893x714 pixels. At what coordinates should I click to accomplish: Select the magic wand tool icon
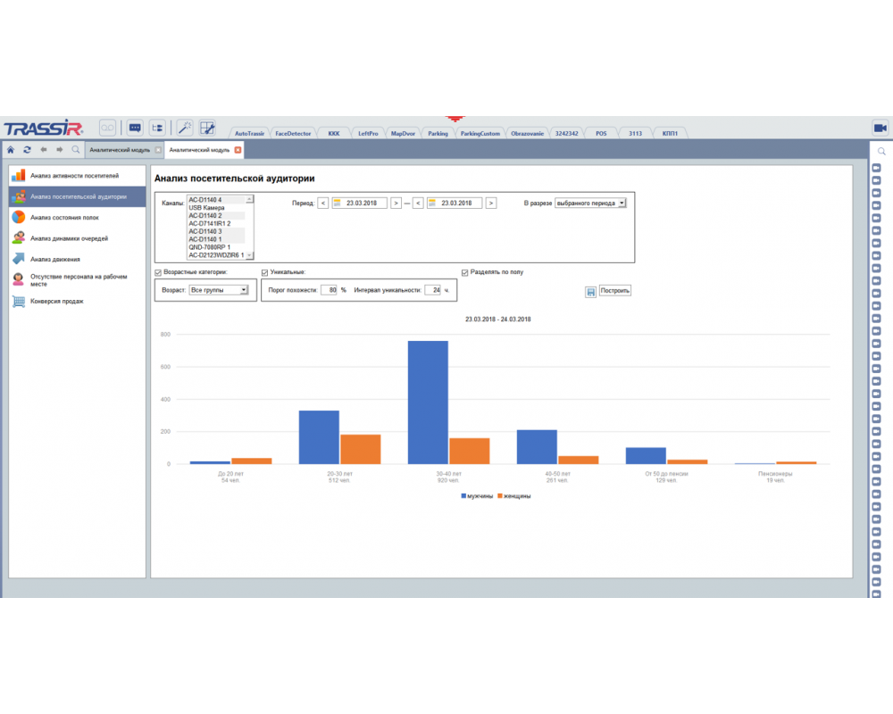185,128
